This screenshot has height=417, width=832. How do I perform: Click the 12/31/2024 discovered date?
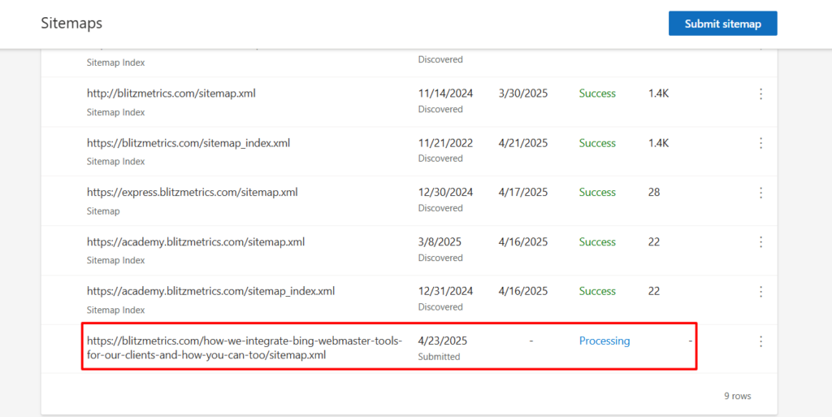pyautogui.click(x=445, y=291)
